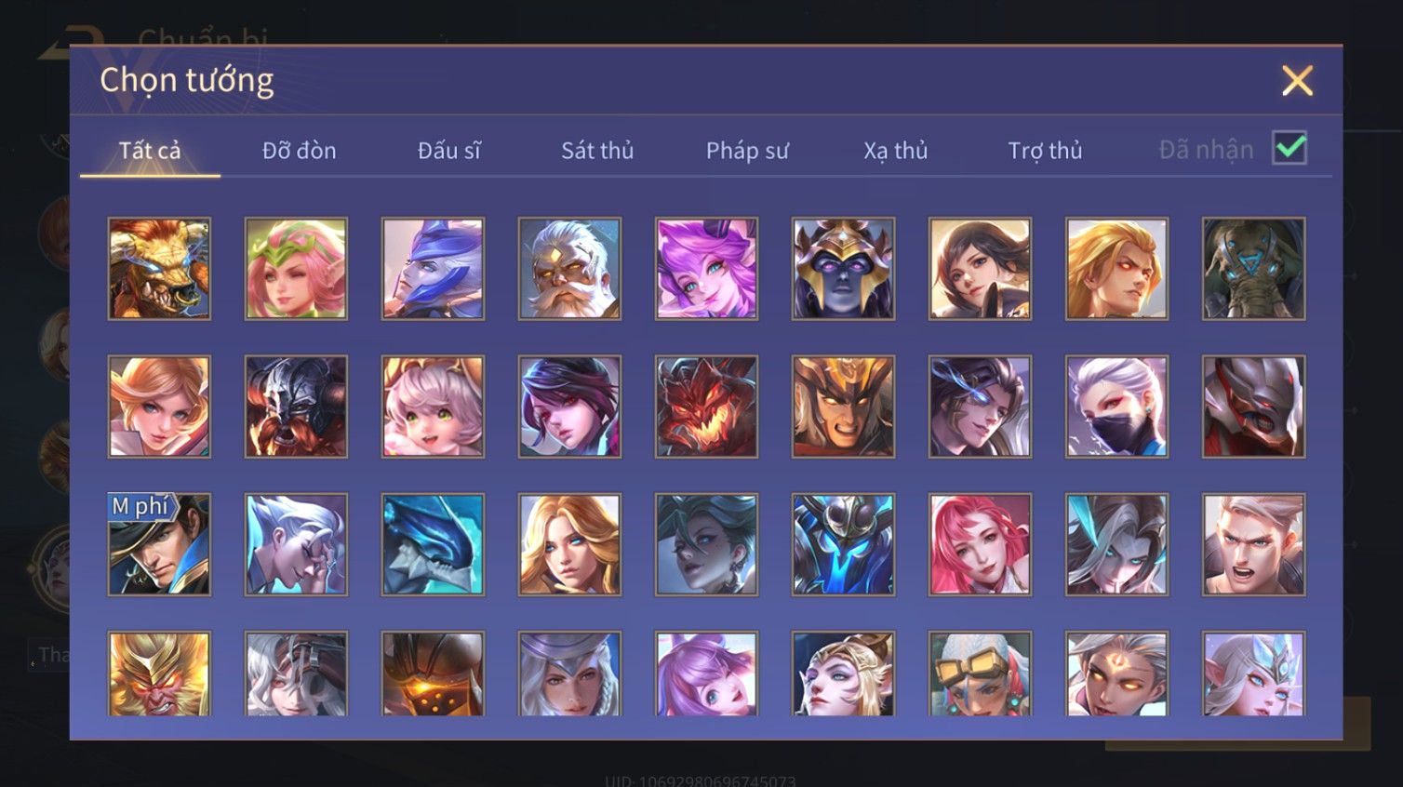Close the 'Chọn tướng' dialog
The image size is (1403, 787).
[x=1297, y=81]
